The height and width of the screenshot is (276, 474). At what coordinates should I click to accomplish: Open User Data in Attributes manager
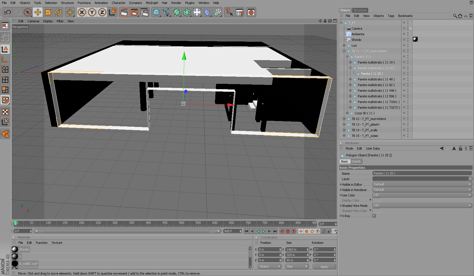pos(373,148)
